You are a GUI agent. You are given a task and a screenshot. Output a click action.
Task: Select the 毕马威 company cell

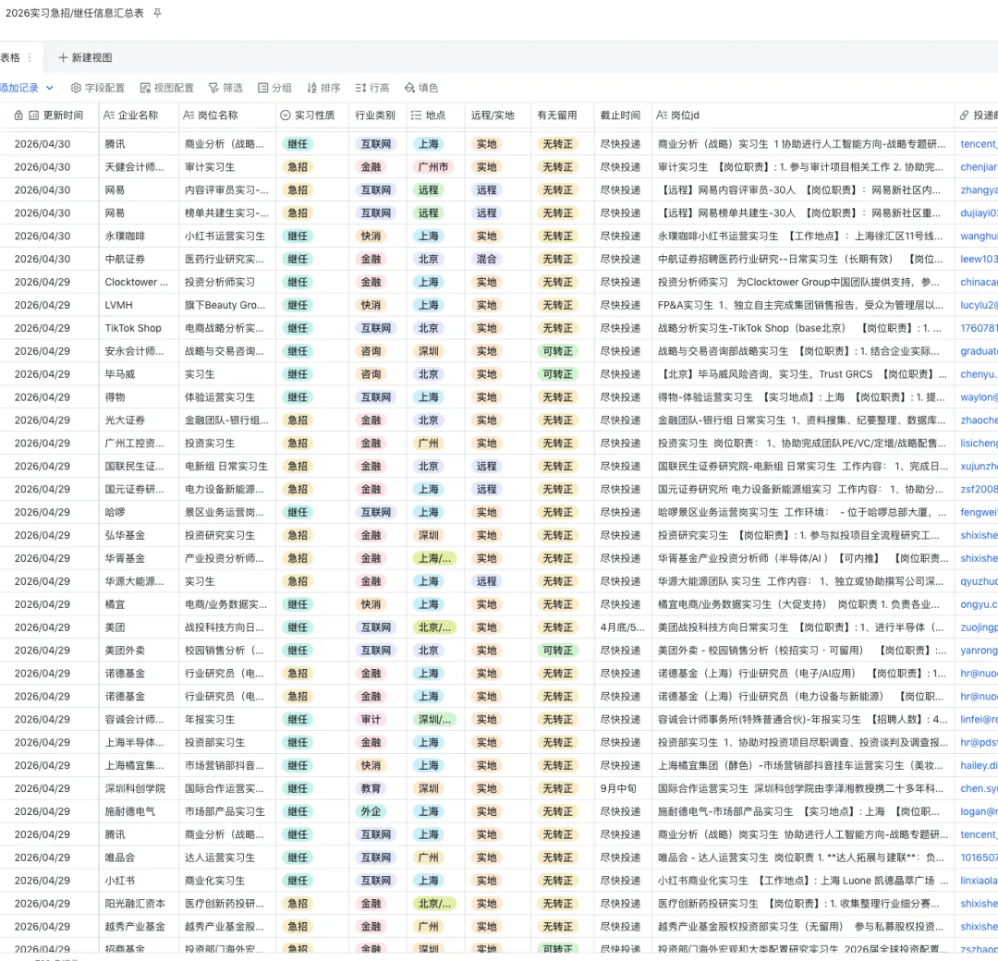click(x=138, y=374)
